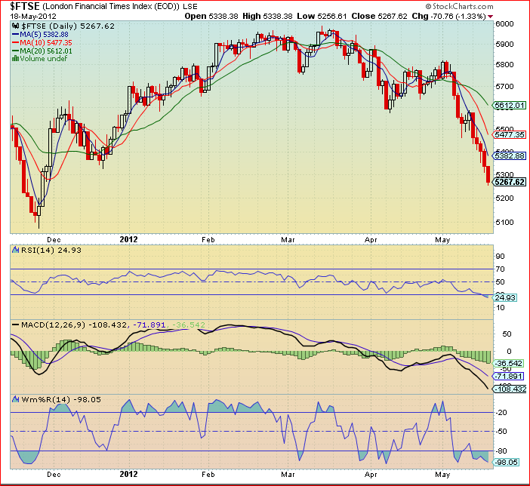The height and width of the screenshot is (486, 530).
Task: Click the Close 5267.62 value in header
Action: 379,16
